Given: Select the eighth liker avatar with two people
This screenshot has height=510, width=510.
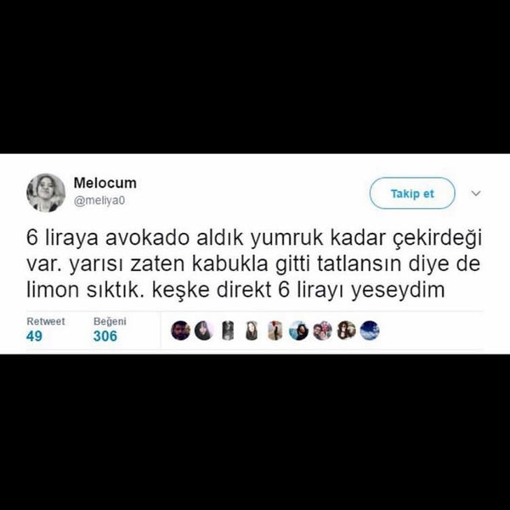Looking at the screenshot, I should [x=346, y=331].
